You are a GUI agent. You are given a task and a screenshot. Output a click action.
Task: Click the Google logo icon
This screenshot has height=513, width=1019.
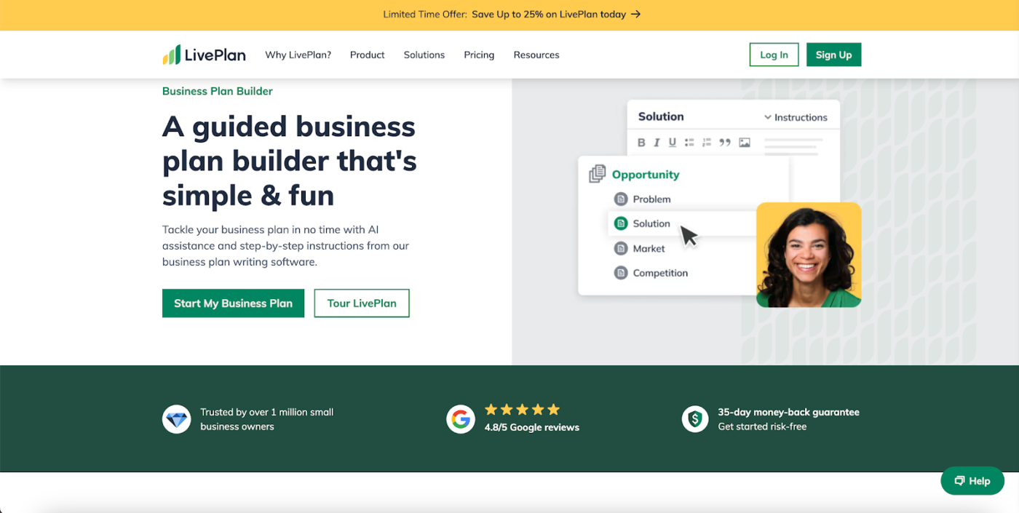[461, 419]
